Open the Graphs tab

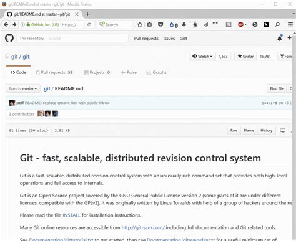click(x=156, y=72)
